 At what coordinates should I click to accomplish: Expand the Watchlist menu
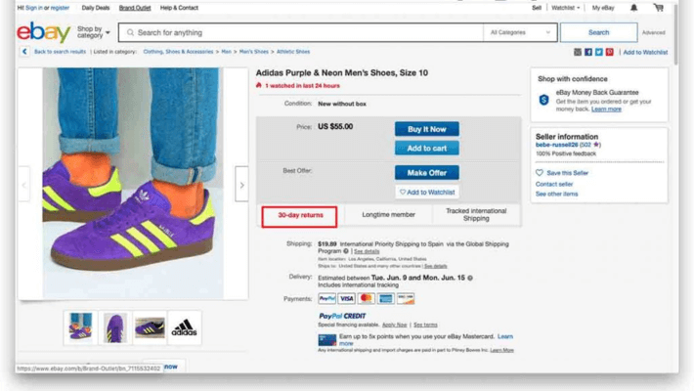[565, 8]
